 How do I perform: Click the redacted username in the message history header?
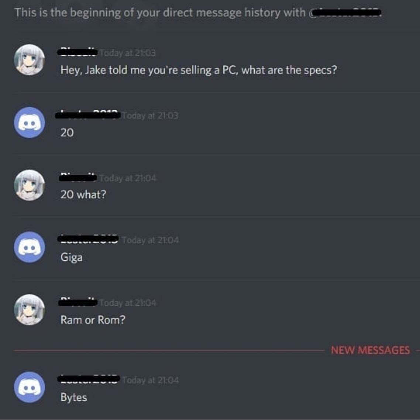(345, 13)
